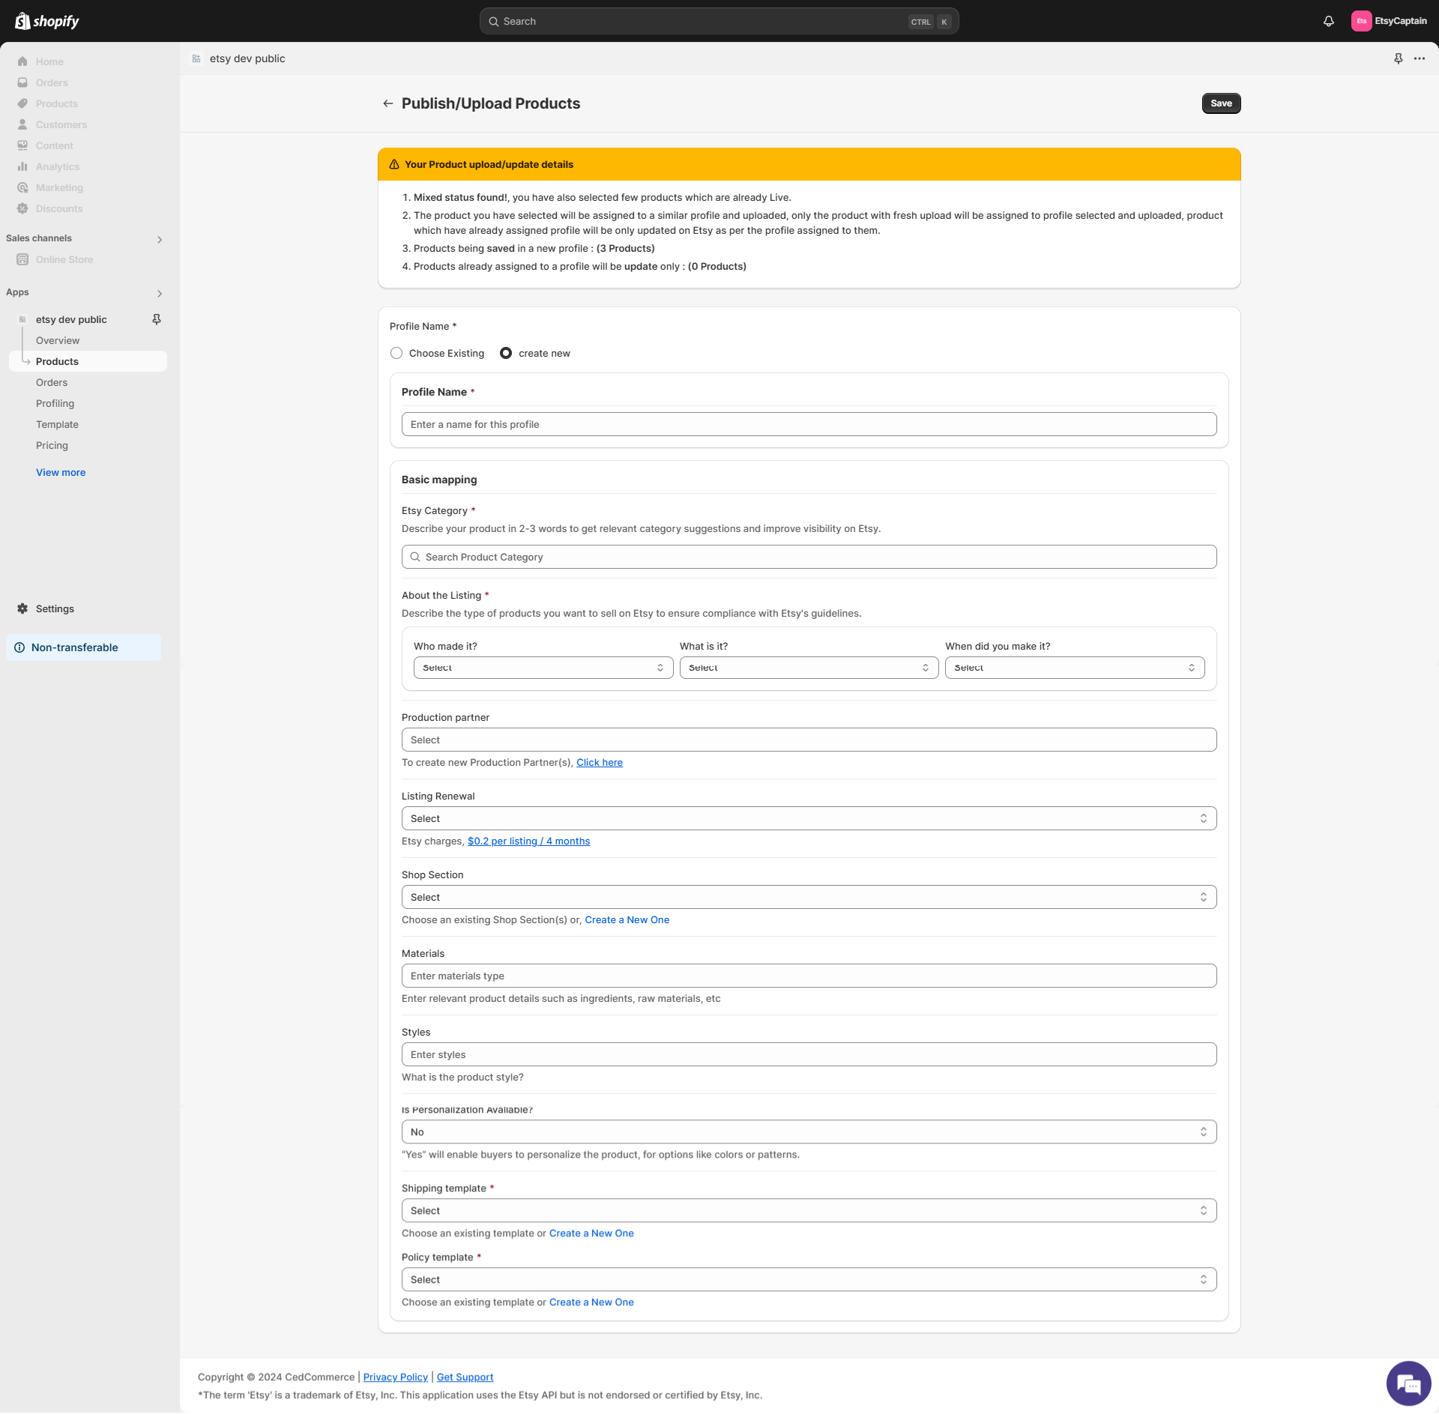
Task: Open the Privacy Policy link
Action: coord(396,1377)
